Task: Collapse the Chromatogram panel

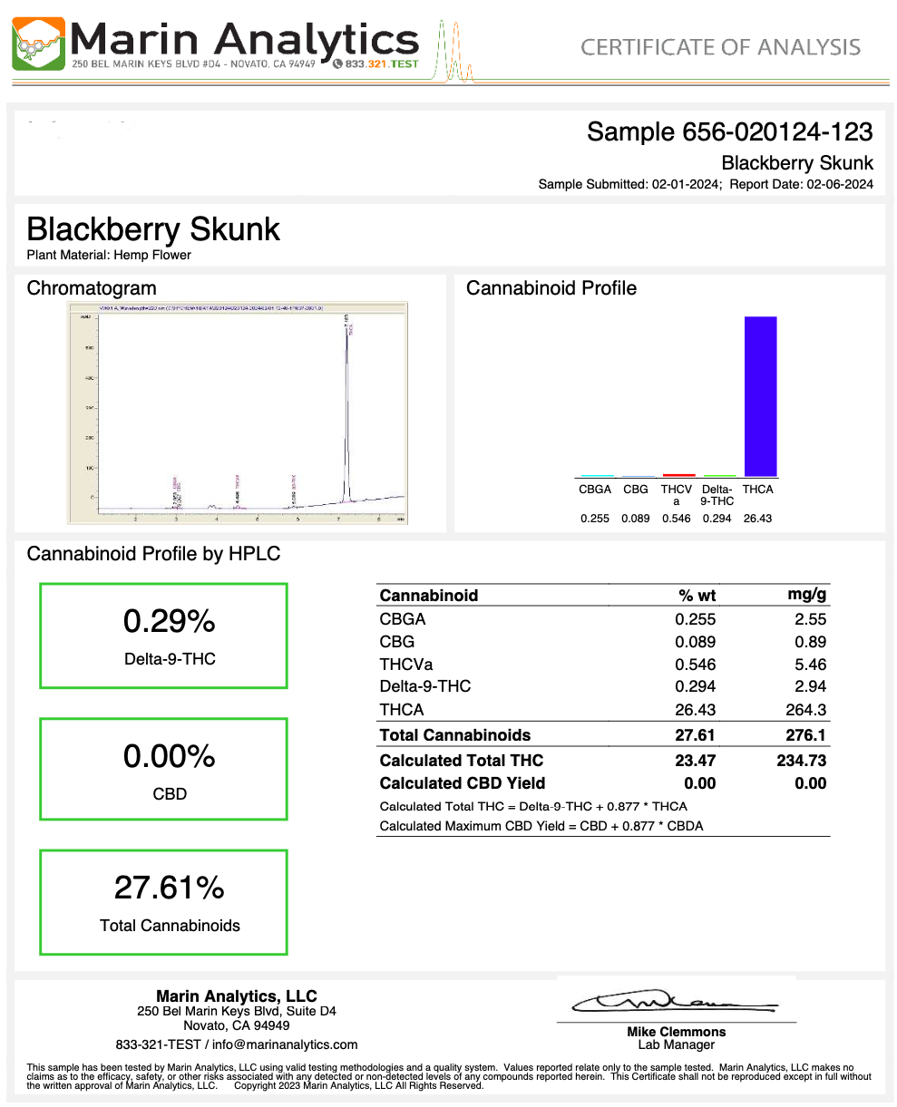Action: [92, 288]
